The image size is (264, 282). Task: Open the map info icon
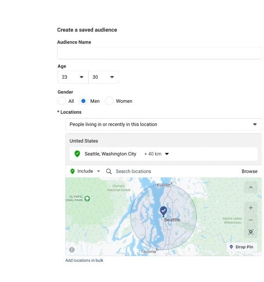pyautogui.click(x=72, y=249)
